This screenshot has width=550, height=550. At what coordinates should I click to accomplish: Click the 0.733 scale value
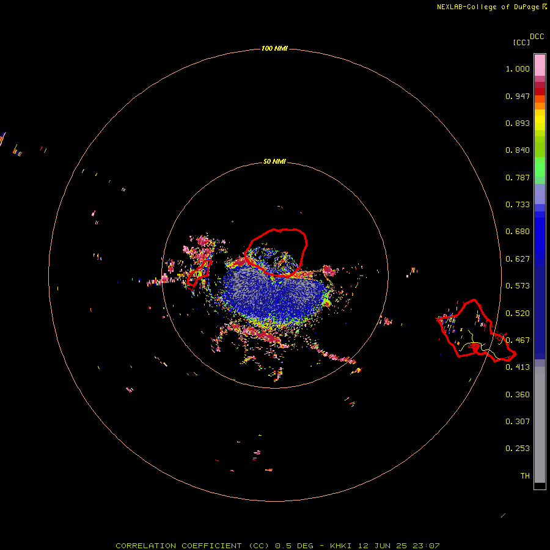518,205
